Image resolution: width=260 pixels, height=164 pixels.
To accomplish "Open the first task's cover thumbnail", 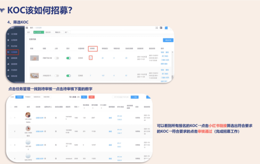I will click(34, 58).
